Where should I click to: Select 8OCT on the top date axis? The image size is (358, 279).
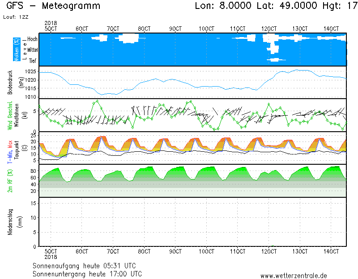(x=144, y=29)
